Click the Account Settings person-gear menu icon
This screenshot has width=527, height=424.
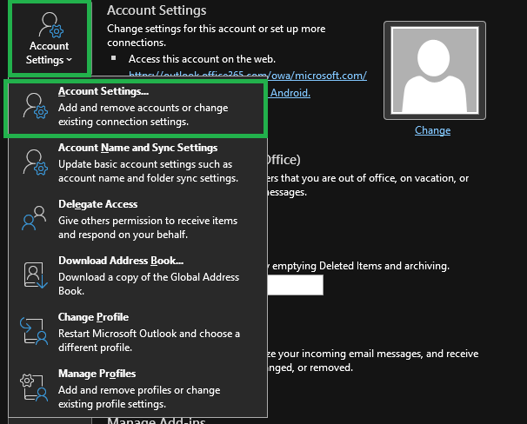point(35,106)
